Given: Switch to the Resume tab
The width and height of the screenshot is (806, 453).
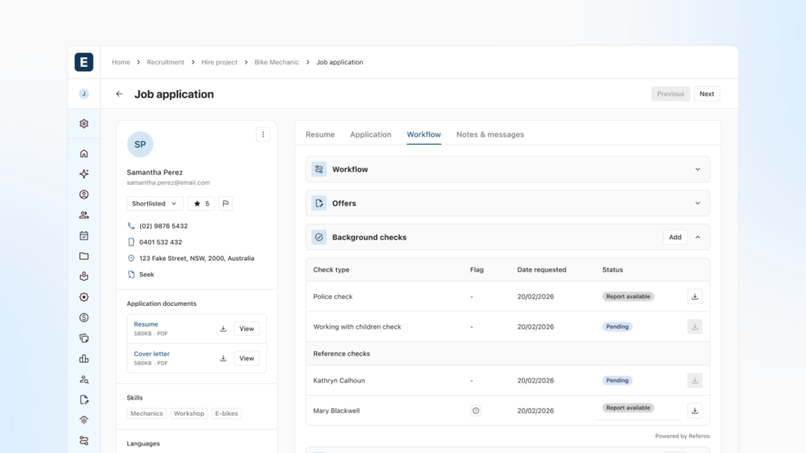Looking at the screenshot, I should point(320,134).
